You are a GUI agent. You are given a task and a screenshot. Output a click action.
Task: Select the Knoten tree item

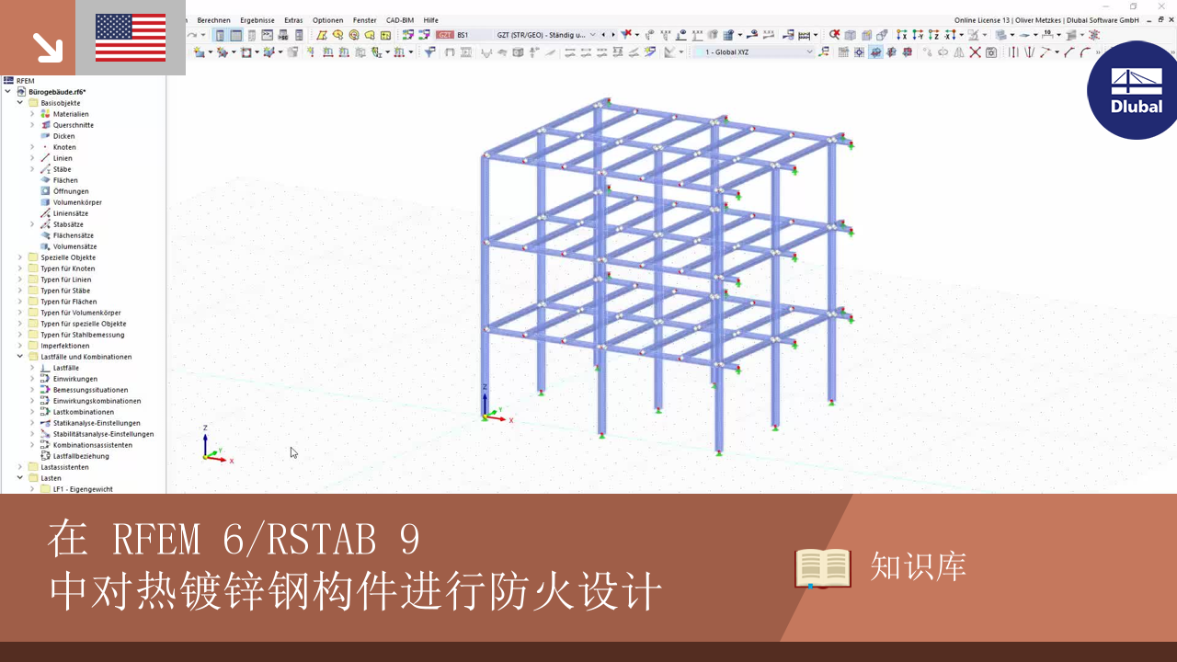coord(64,147)
